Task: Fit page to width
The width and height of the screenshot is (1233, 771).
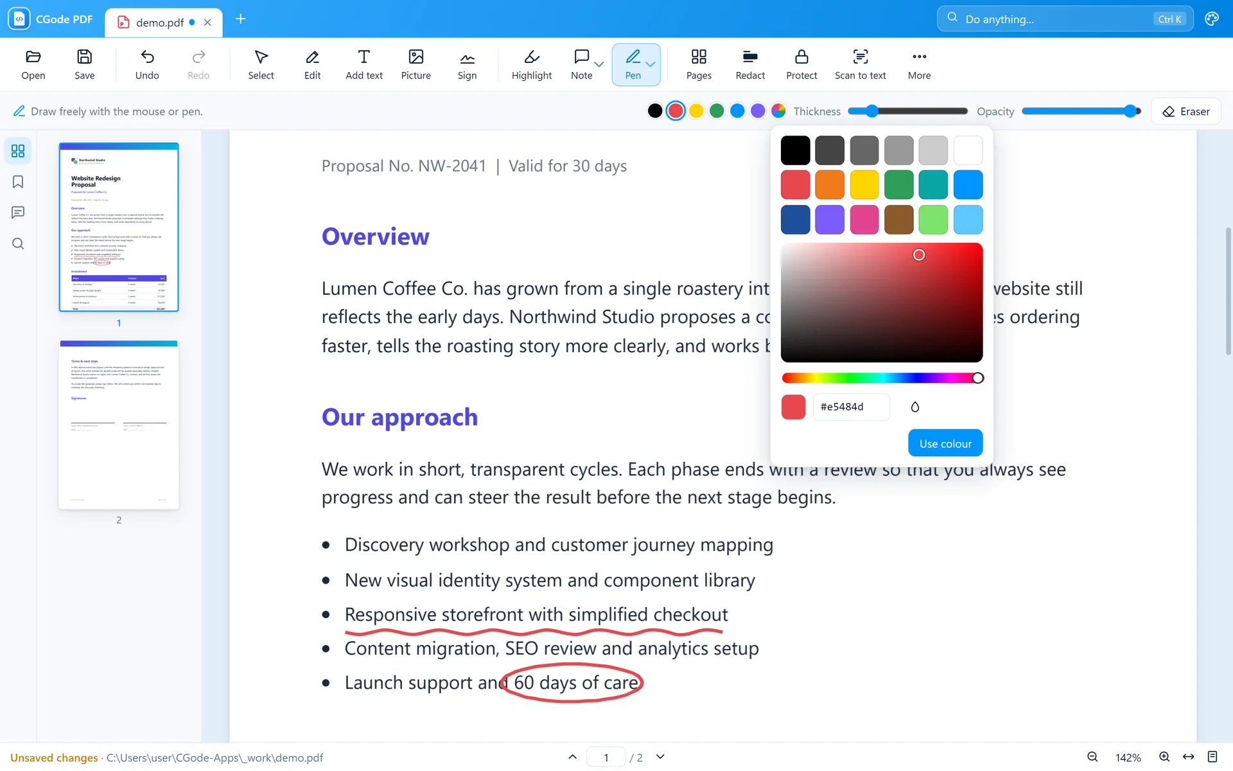Action: coord(1189,757)
